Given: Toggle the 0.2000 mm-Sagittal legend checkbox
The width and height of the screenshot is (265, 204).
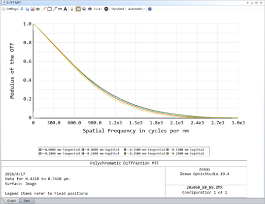Looking at the screenshot, I should pos(83,154).
